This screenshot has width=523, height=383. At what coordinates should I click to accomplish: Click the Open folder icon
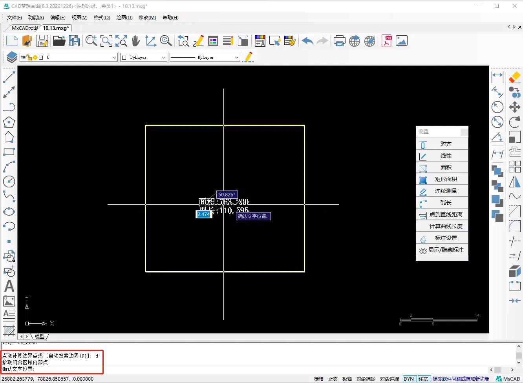[59, 41]
